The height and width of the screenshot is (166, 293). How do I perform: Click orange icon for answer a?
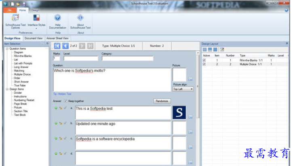click(61, 108)
